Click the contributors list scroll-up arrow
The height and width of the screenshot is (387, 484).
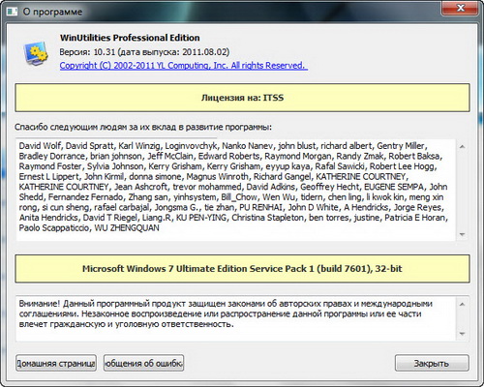click(x=462, y=146)
